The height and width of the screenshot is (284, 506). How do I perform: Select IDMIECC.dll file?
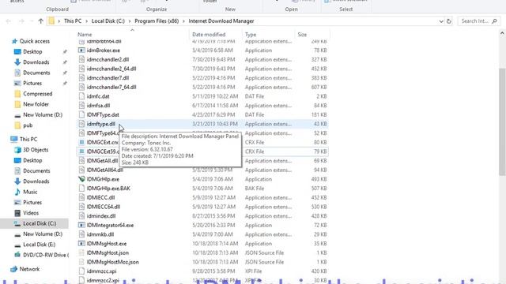pyautogui.click(x=100, y=197)
